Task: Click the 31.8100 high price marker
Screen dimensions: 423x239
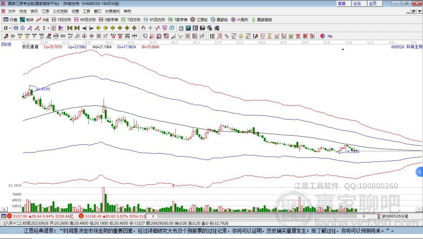Action: [x=43, y=89]
